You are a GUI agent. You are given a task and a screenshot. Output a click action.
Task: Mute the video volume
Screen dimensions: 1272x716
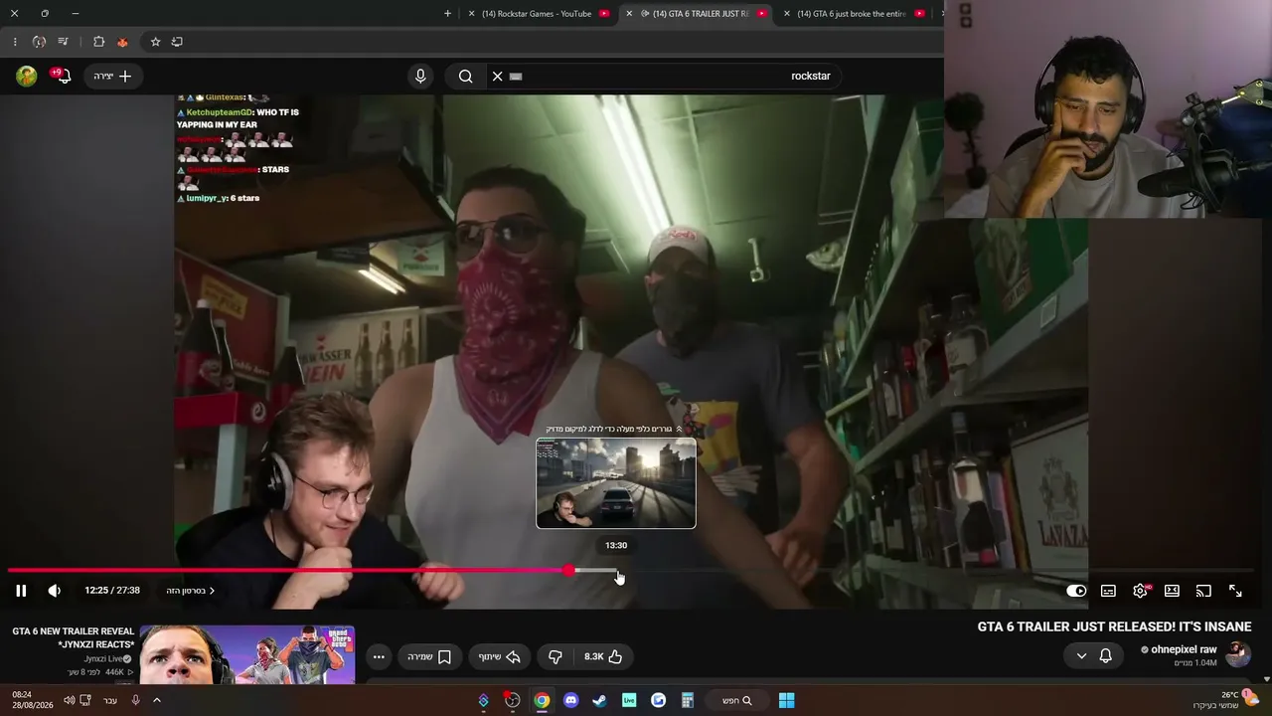pyautogui.click(x=55, y=591)
